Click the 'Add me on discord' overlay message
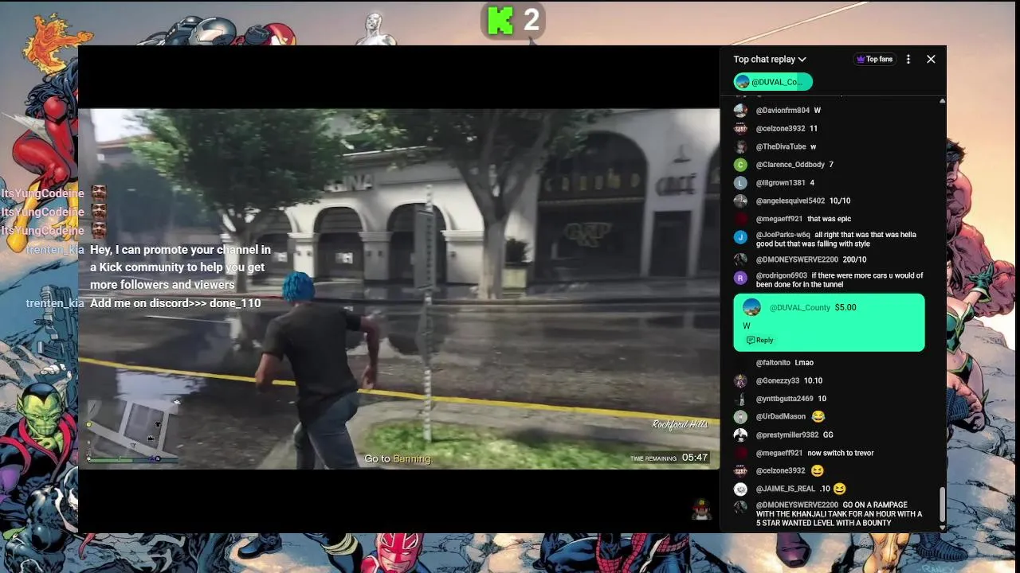The height and width of the screenshot is (573, 1020). (175, 303)
